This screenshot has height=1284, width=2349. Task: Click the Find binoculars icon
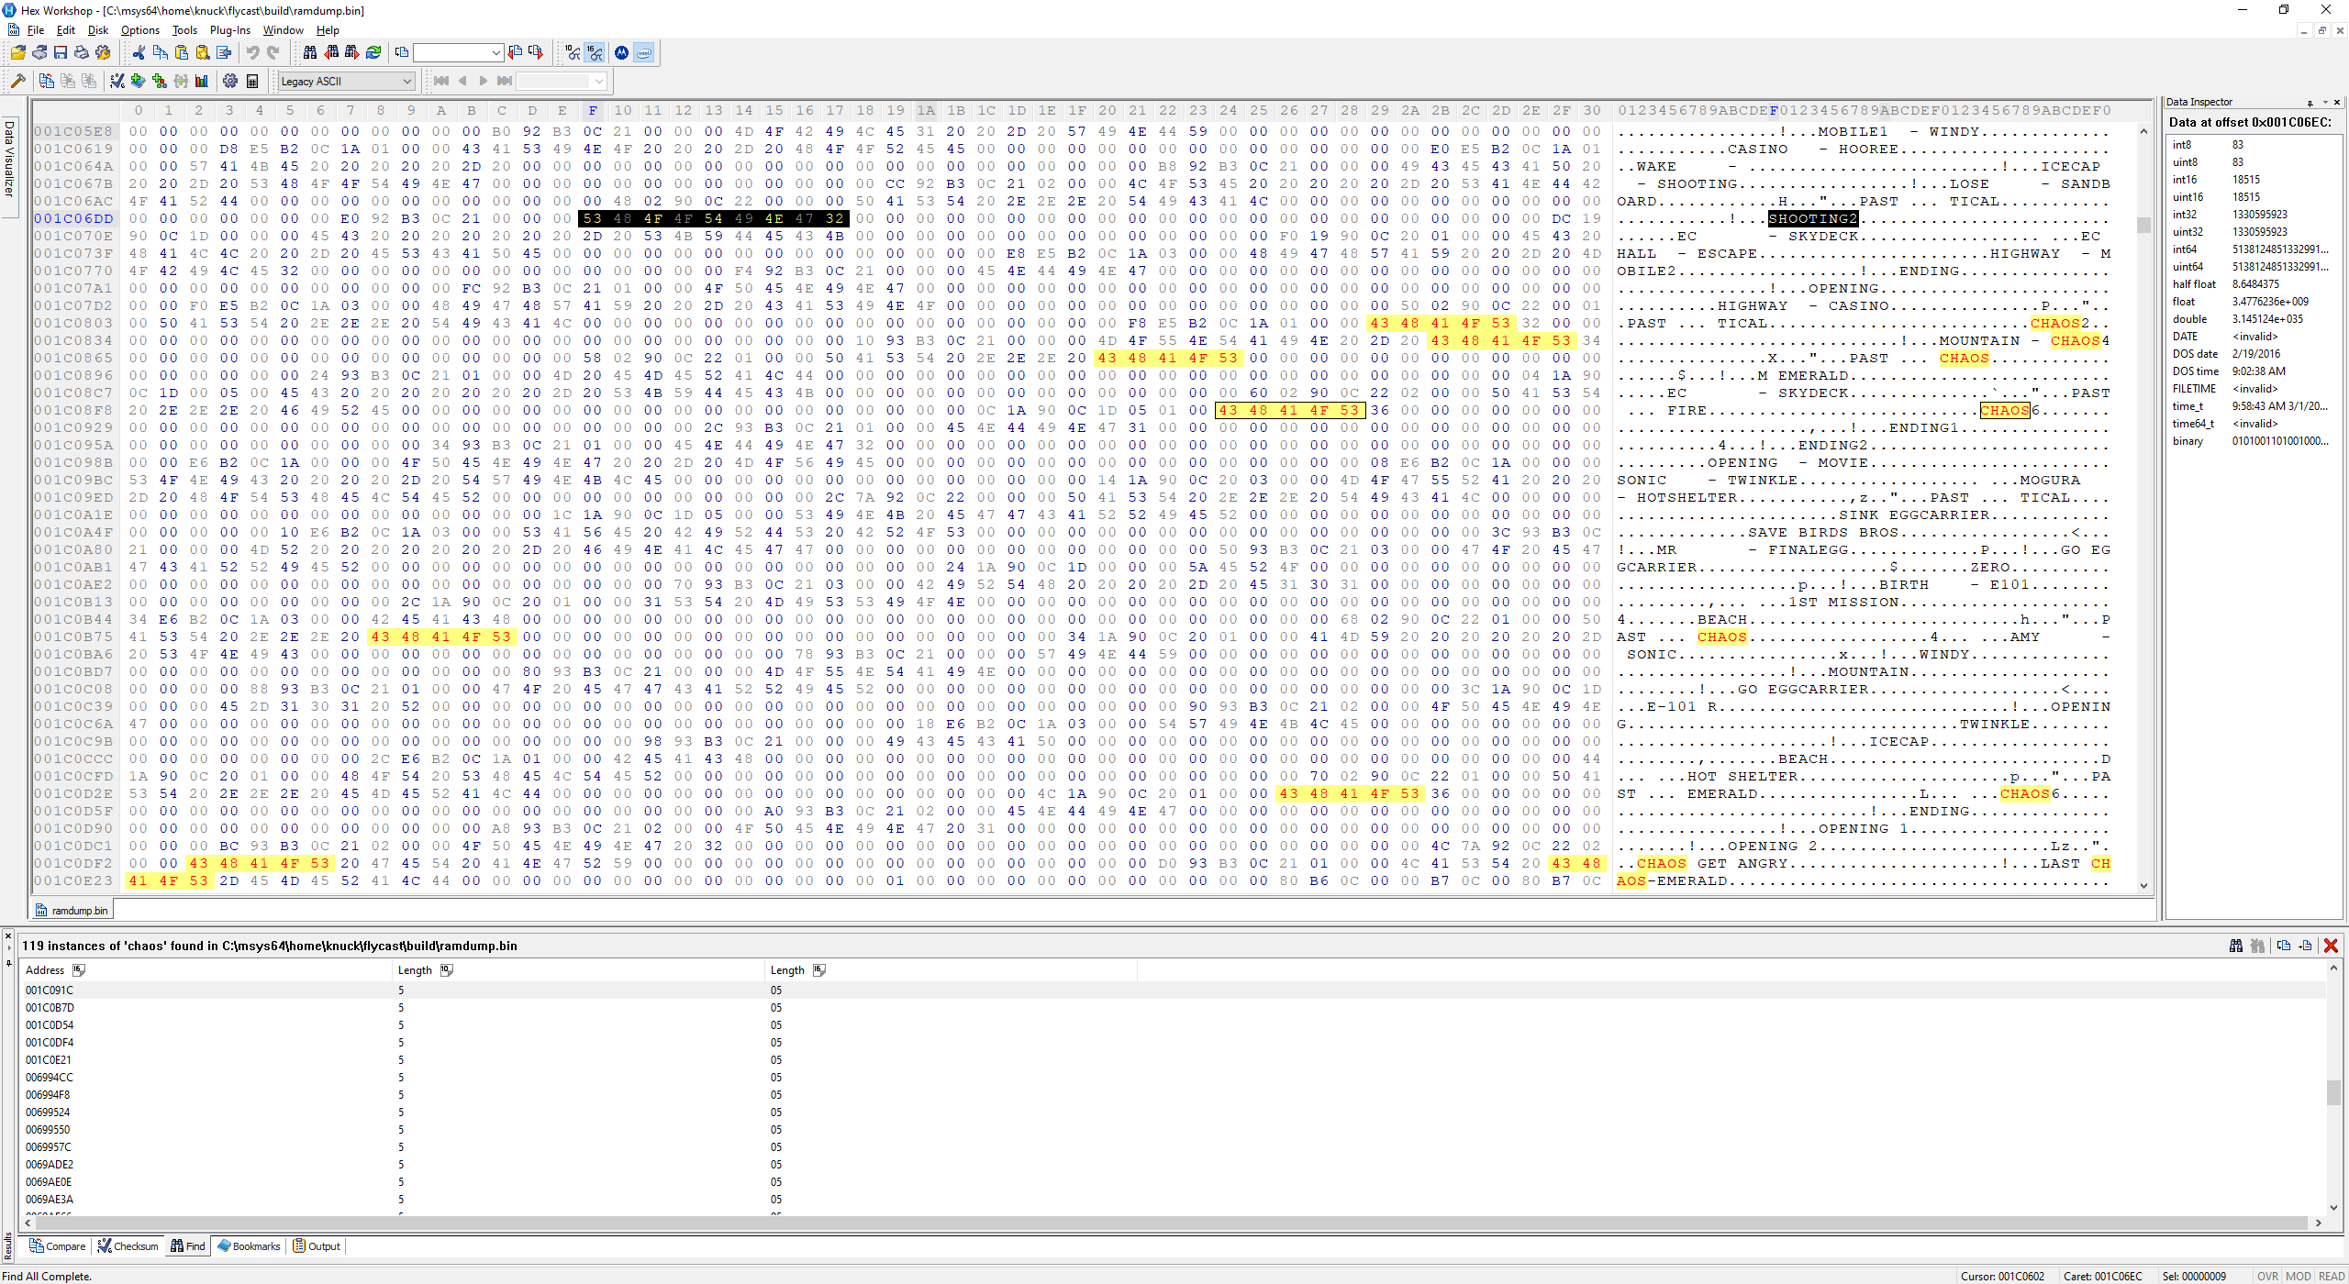coord(310,53)
